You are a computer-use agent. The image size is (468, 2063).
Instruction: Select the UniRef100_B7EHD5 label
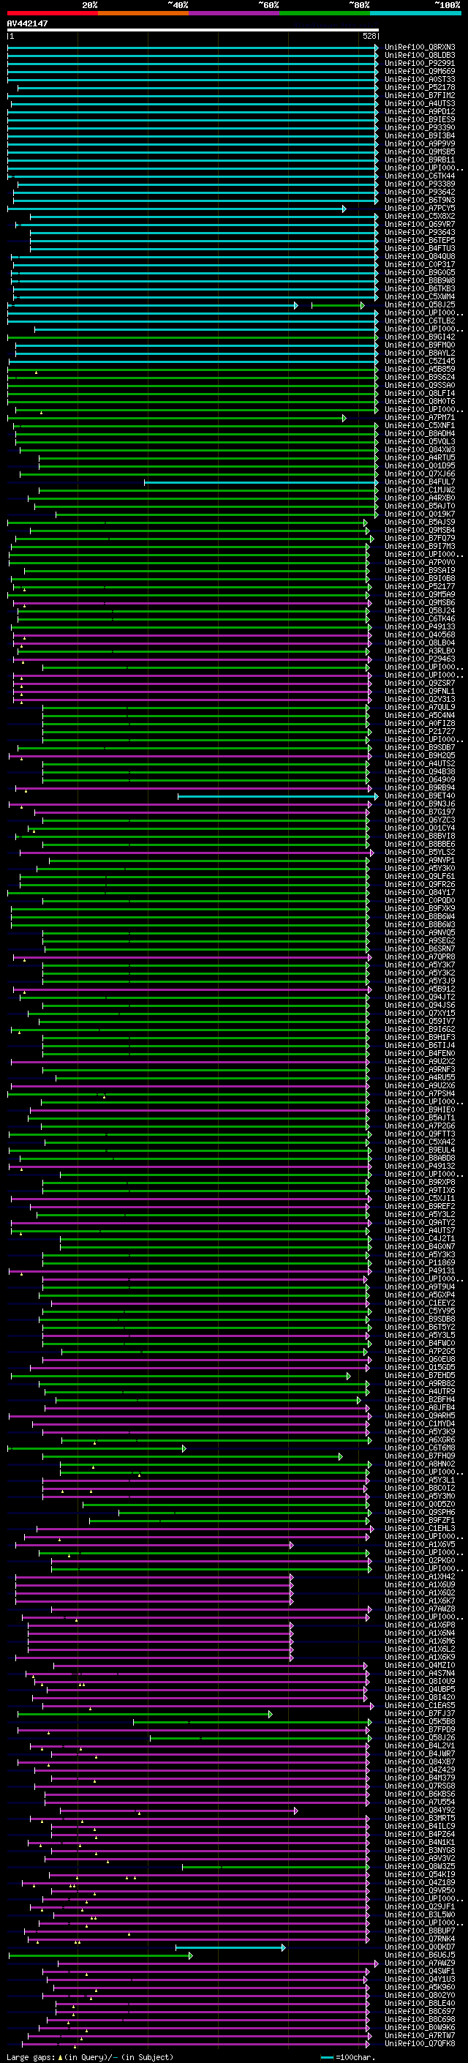[420, 1376]
